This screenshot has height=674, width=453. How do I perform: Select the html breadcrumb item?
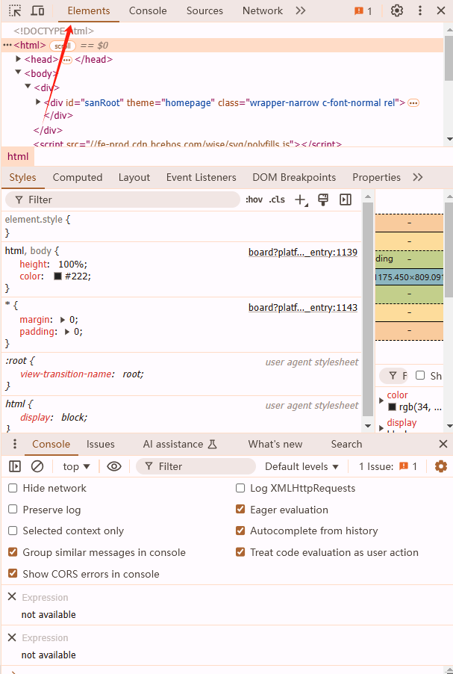tap(18, 156)
